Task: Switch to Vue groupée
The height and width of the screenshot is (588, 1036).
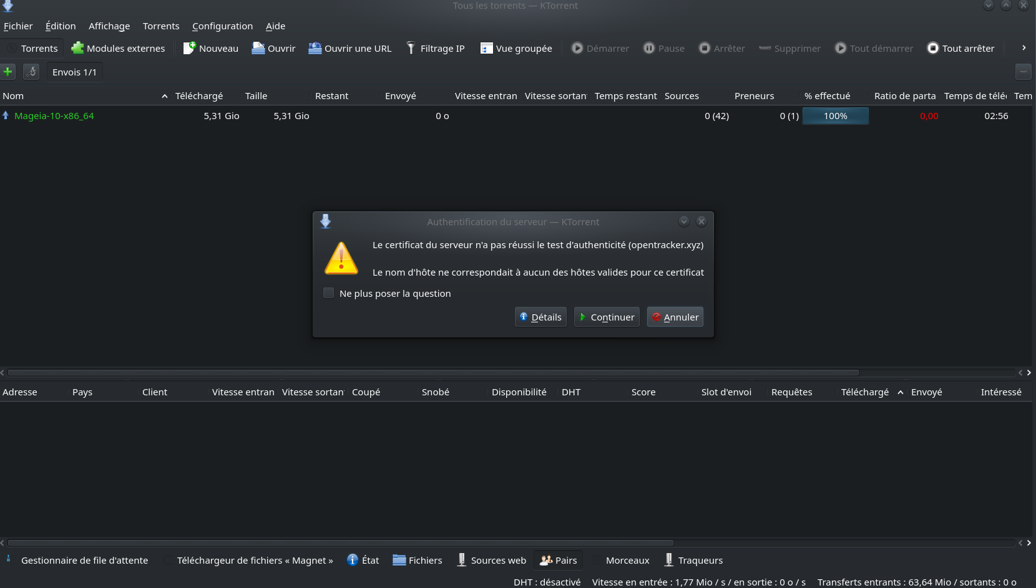Action: (516, 48)
